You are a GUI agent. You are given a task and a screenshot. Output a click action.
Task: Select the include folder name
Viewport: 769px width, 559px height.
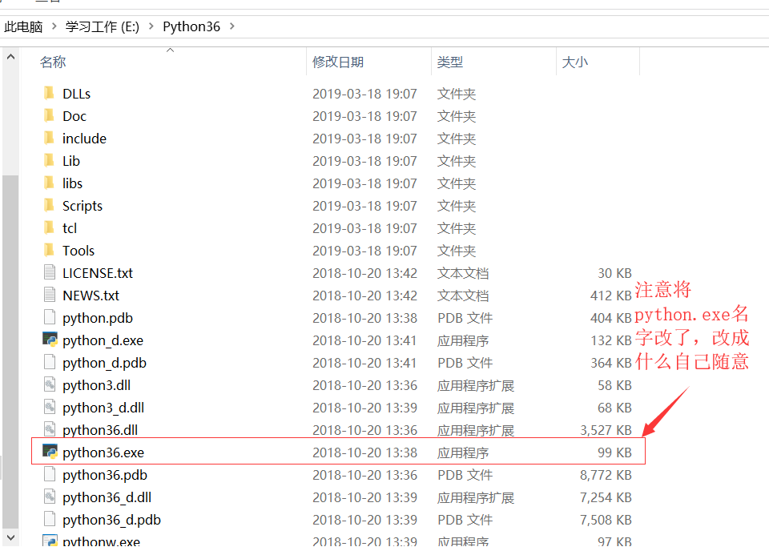click(x=84, y=139)
